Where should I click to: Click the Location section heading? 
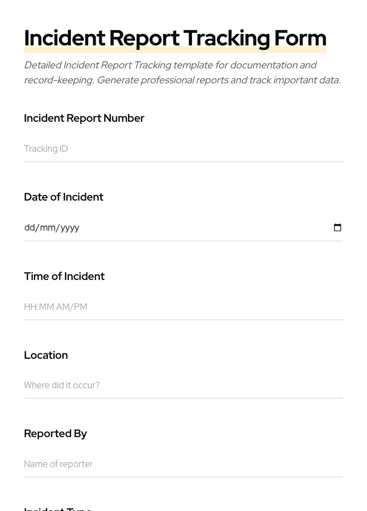click(46, 355)
